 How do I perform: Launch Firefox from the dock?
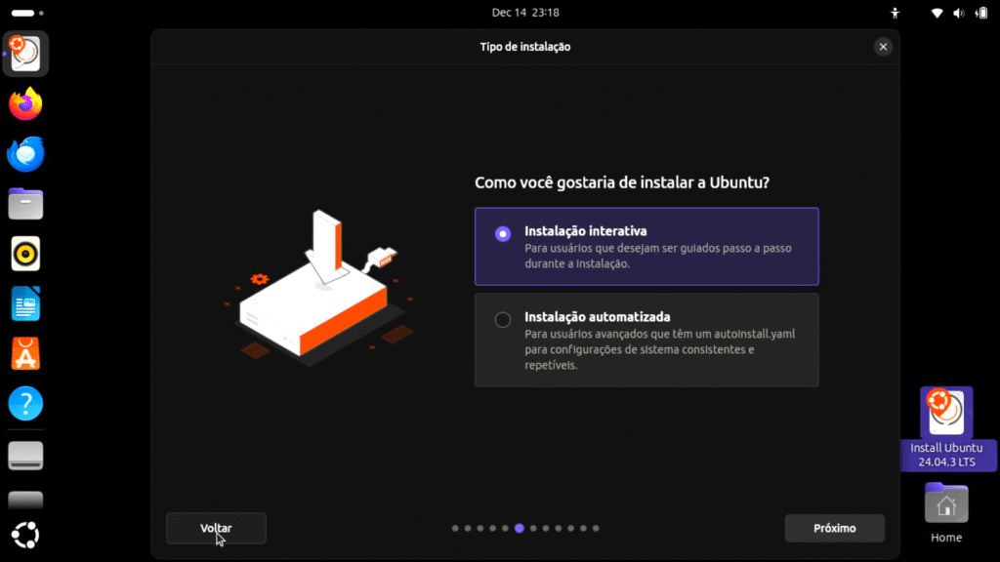25,103
